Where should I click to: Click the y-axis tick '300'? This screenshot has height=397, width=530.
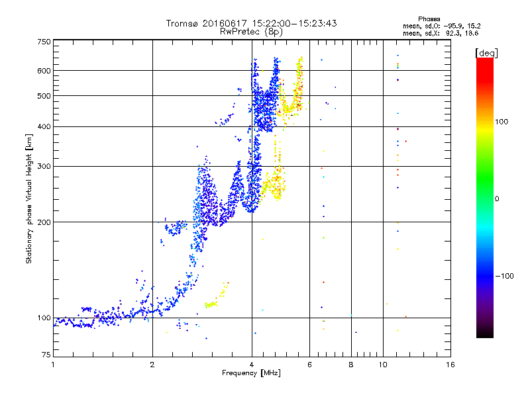click(44, 166)
